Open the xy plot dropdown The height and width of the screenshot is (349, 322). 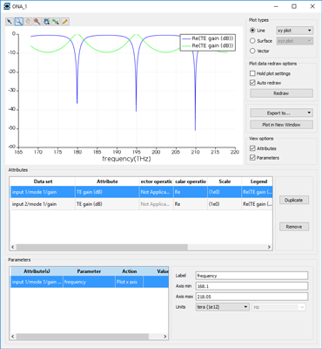(x=294, y=31)
